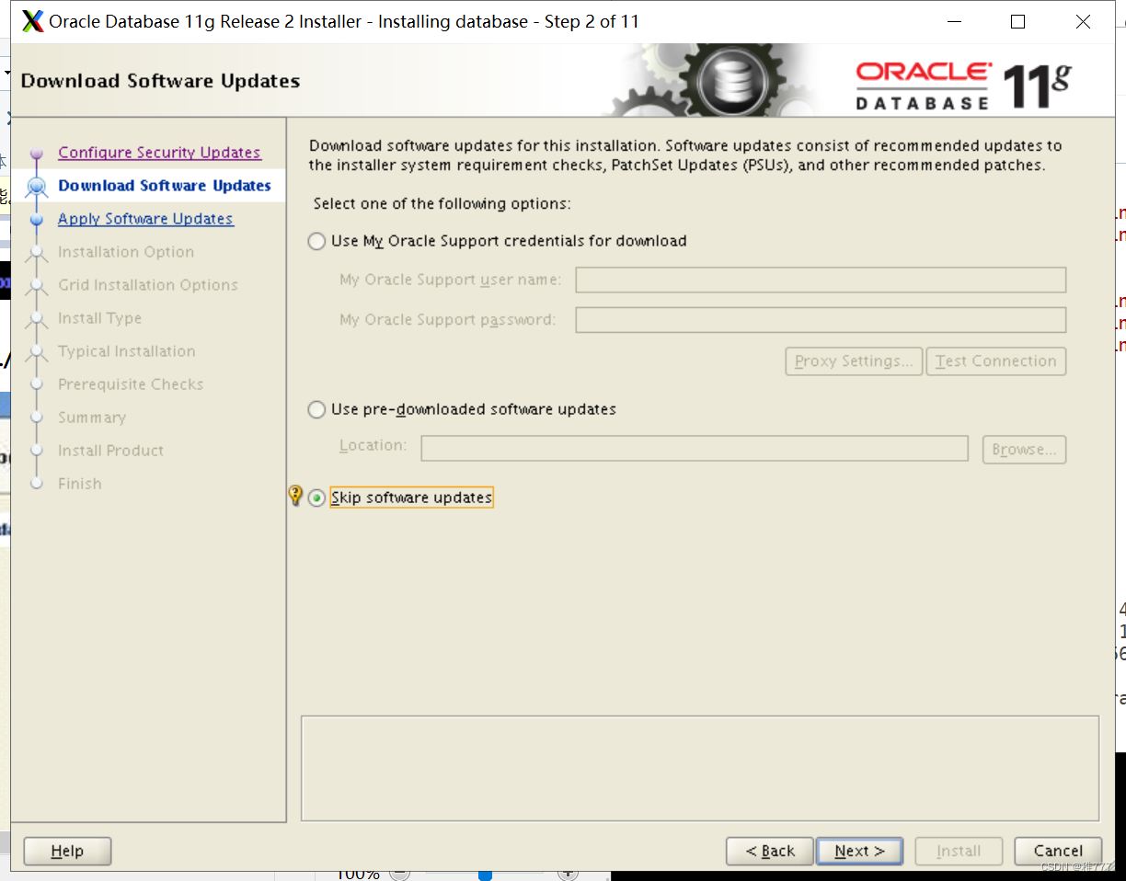Click the My Oracle Support user name field
The height and width of the screenshot is (881, 1126).
[820, 280]
